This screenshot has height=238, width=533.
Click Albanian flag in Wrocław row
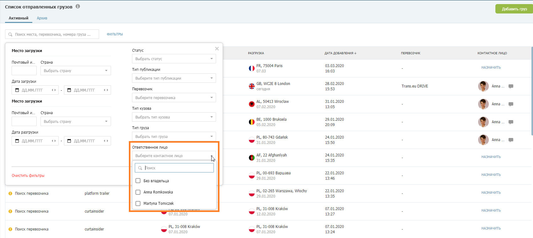point(251,104)
